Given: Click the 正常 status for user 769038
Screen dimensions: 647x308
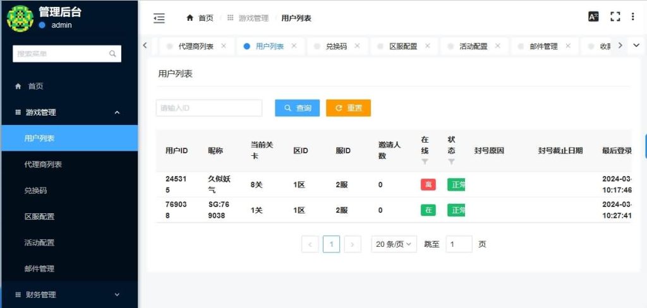Looking at the screenshot, I should coord(456,210).
